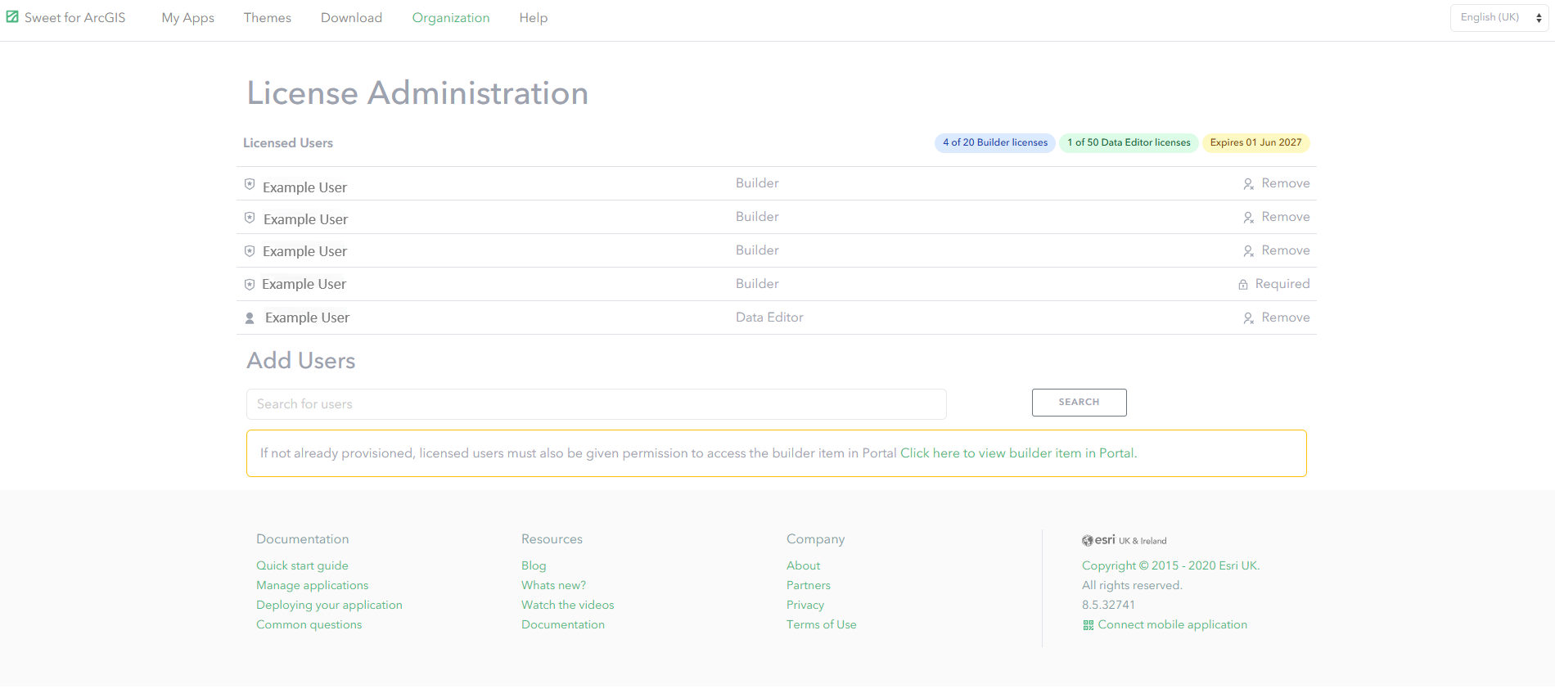Click the Esri UK & Ireland globe logo
The height and width of the screenshot is (698, 1555).
point(1088,541)
